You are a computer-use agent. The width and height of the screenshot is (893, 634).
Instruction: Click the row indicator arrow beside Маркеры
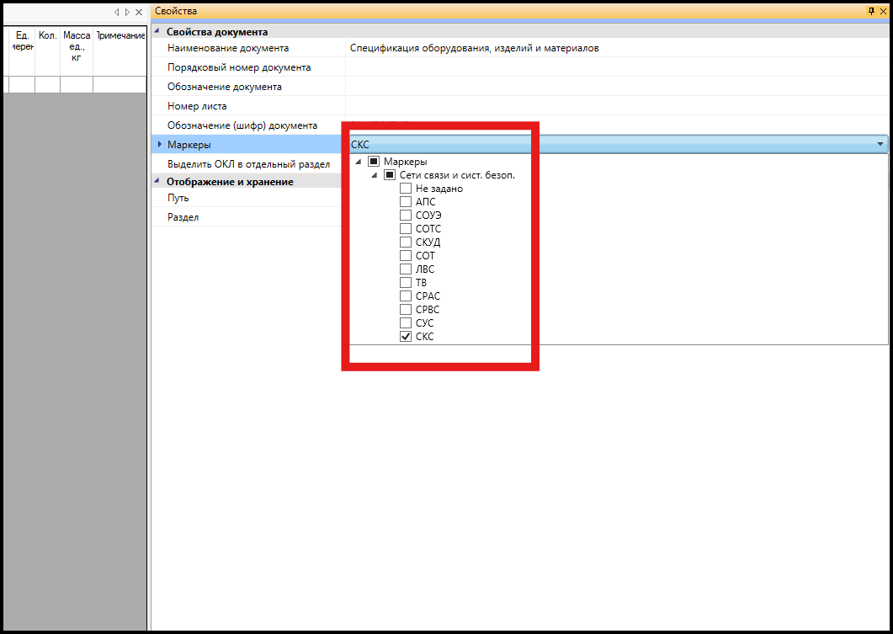[x=160, y=145]
